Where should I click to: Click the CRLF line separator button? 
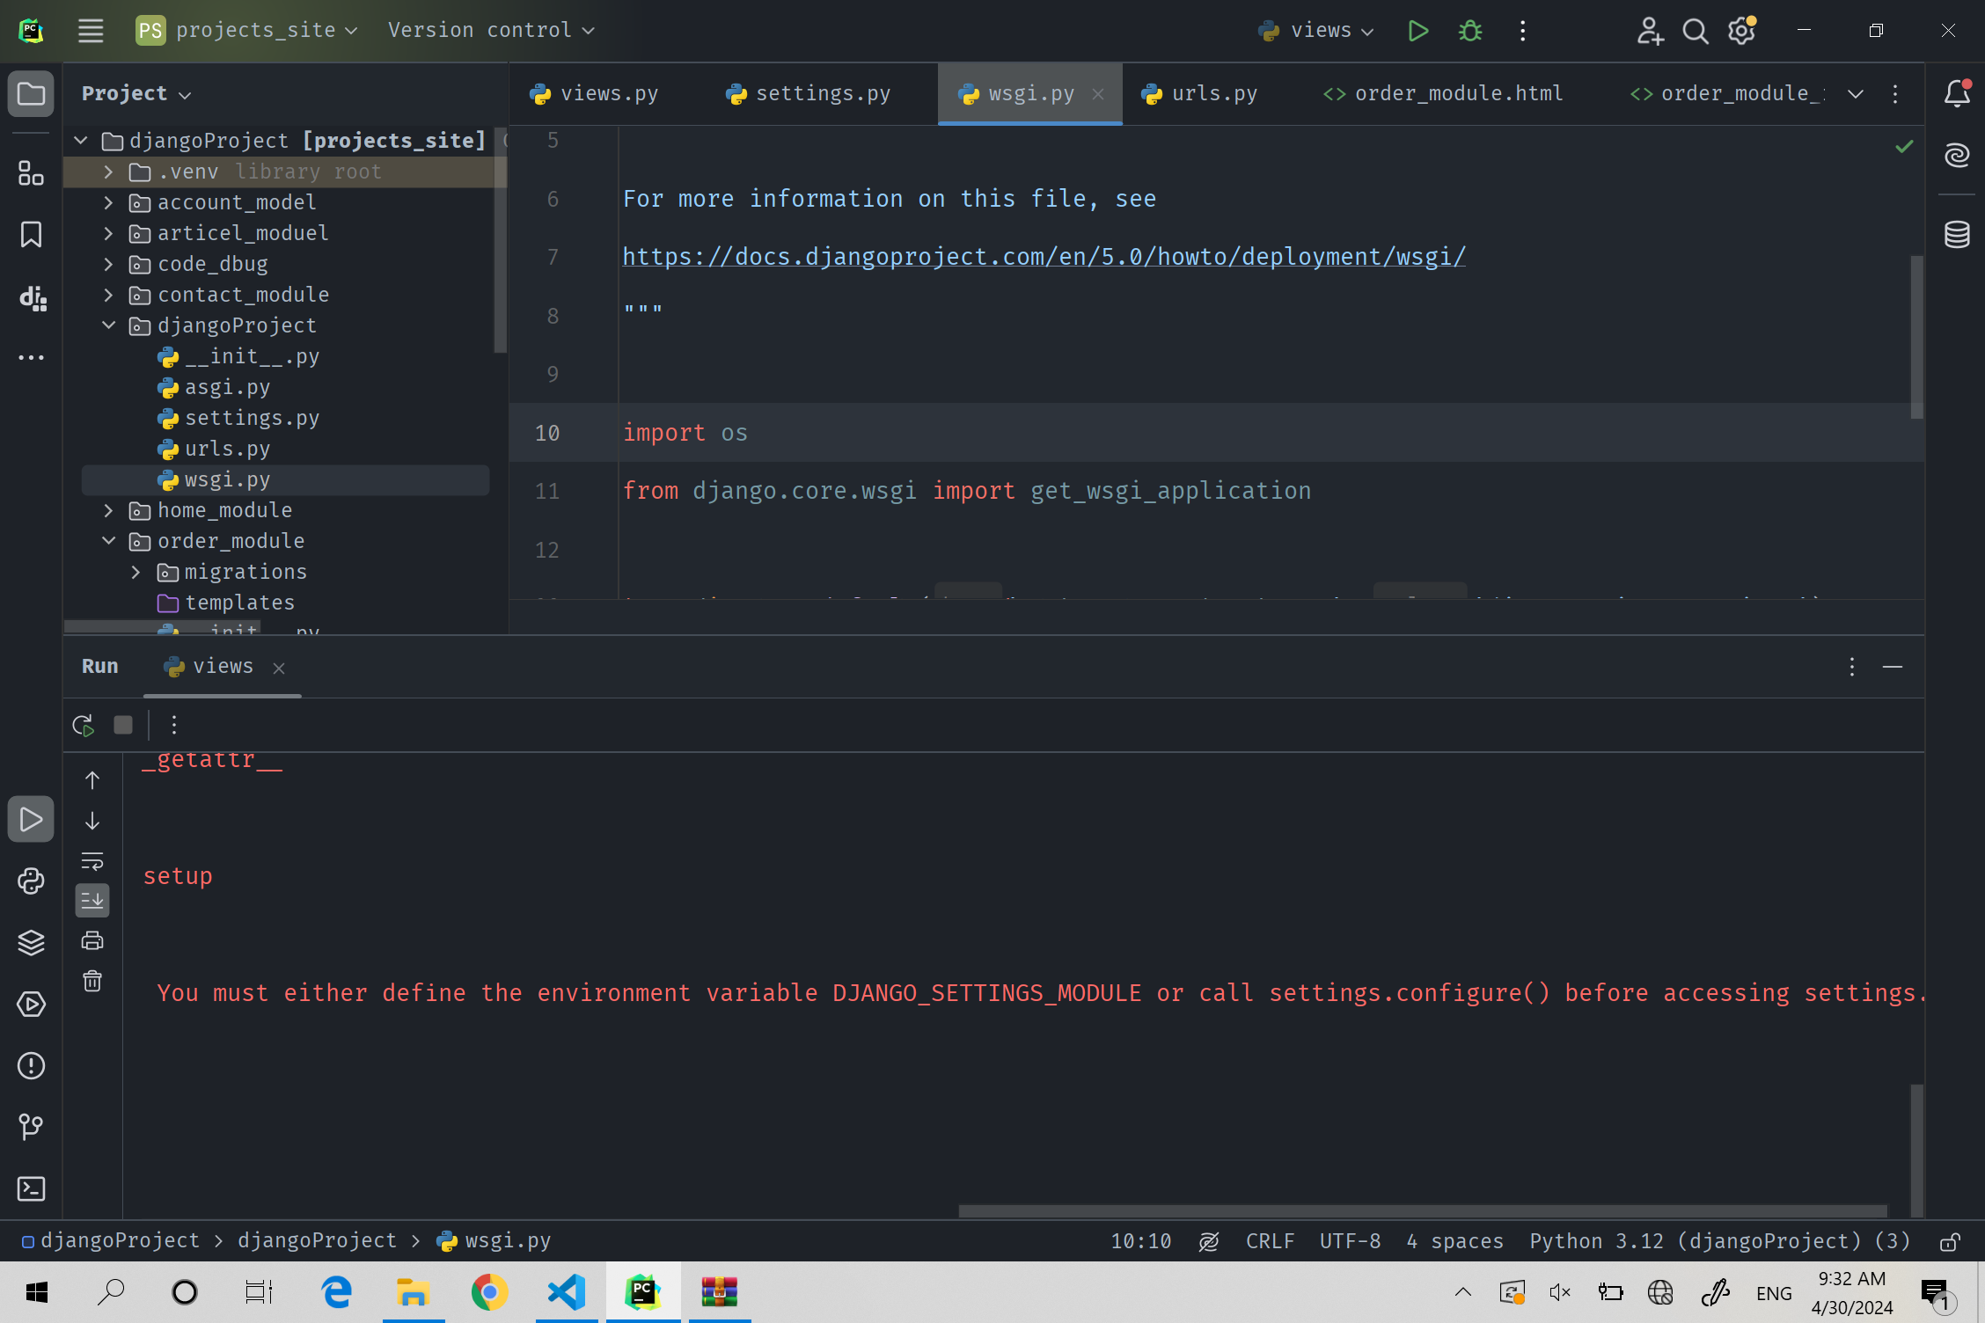pos(1269,1241)
